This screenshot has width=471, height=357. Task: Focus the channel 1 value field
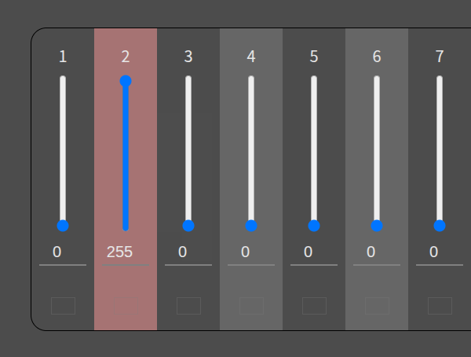click(x=63, y=252)
